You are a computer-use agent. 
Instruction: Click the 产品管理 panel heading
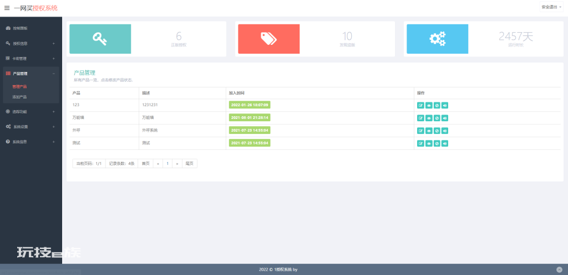[x=84, y=72]
